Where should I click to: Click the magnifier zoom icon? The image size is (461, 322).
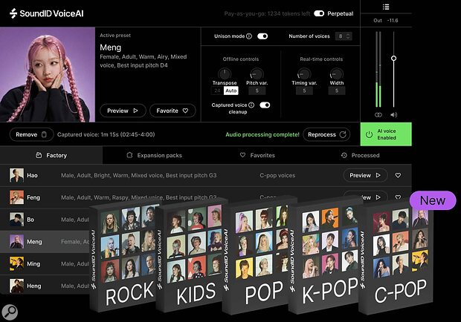[x=10, y=312]
